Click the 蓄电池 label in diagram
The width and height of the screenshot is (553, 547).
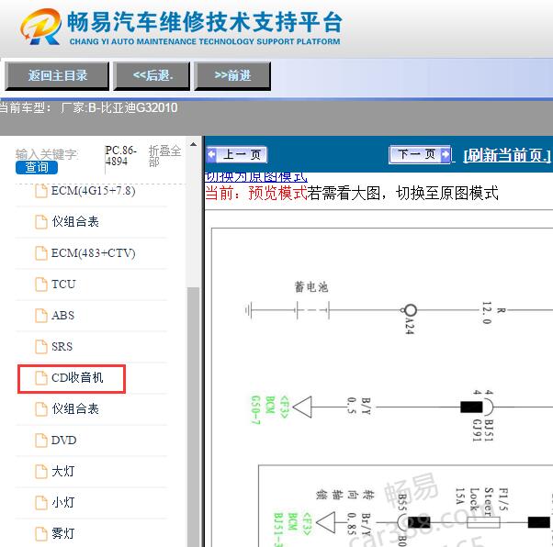pyautogui.click(x=311, y=287)
